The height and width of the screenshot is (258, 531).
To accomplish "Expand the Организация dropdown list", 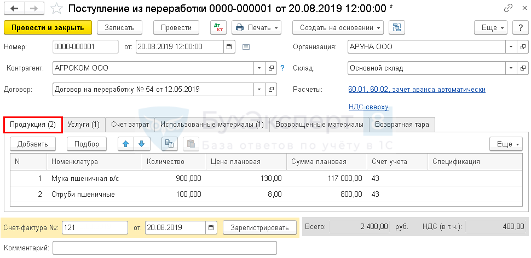I will (510, 47).
